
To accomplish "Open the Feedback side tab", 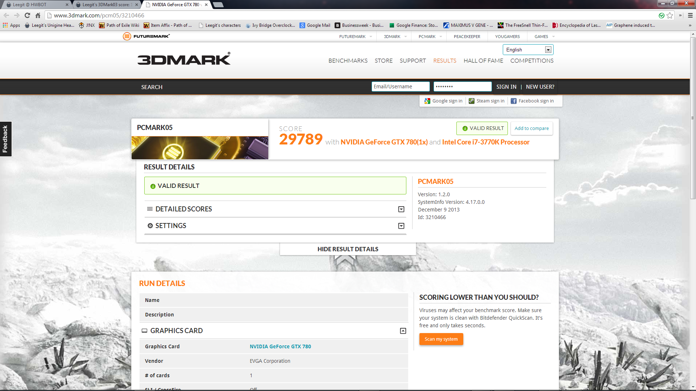I will tap(5, 139).
